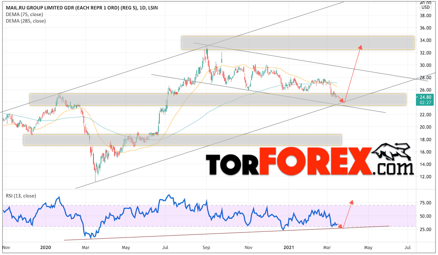Click the 28.00 price axis label
Viewport: 438px width, 255px height.
[x=425, y=78]
